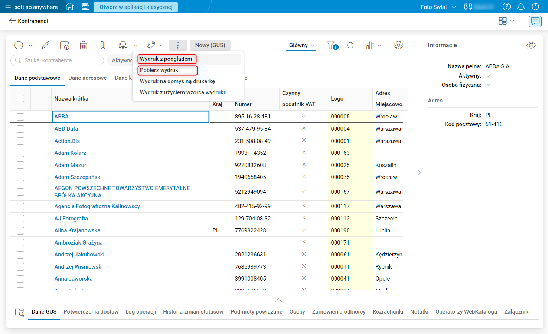
Task: Click the refresh icon
Action: tap(350, 45)
